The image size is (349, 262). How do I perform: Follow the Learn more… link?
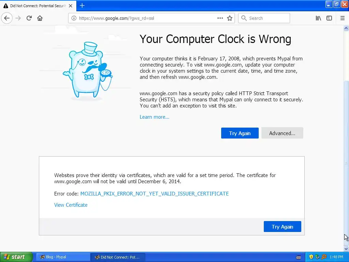click(x=154, y=117)
